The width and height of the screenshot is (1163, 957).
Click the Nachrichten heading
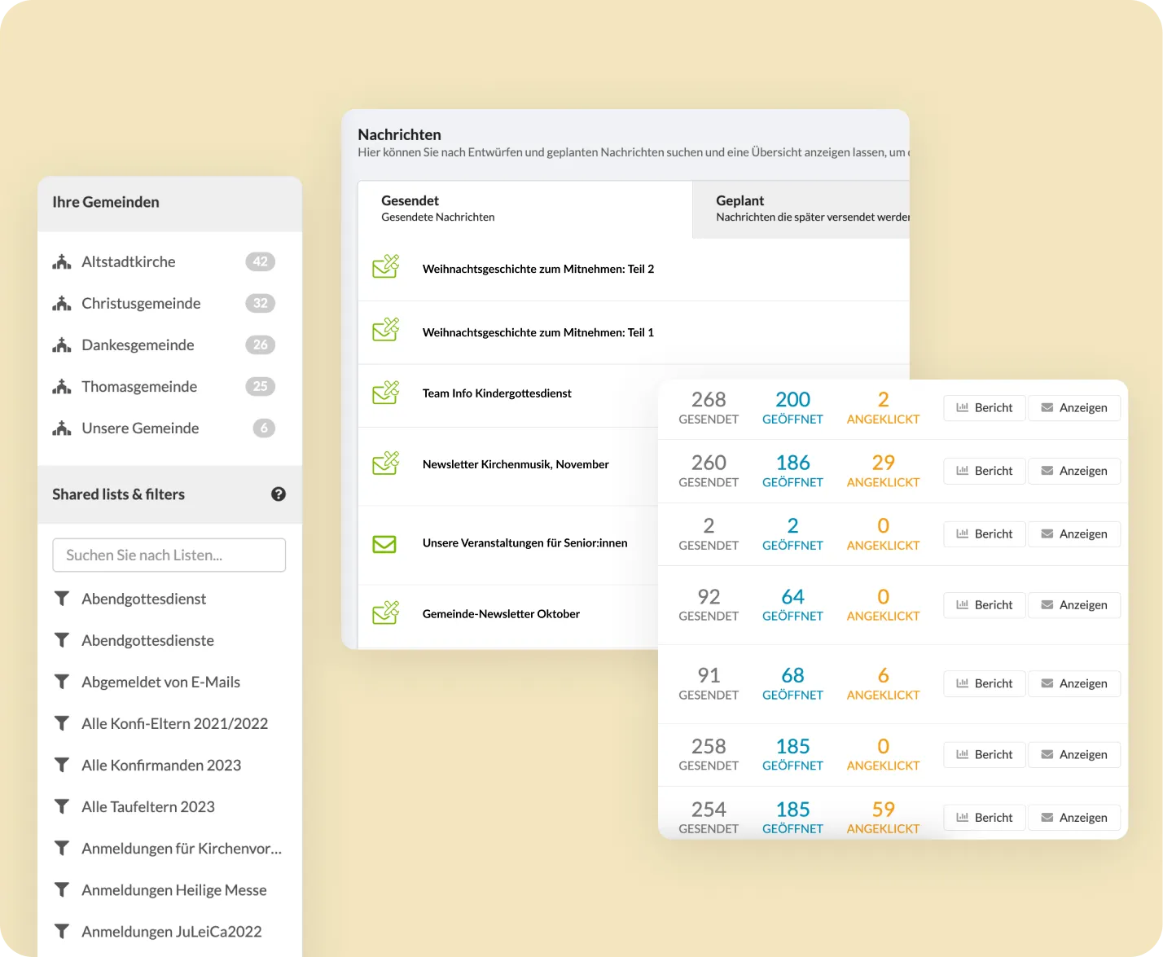tap(399, 134)
